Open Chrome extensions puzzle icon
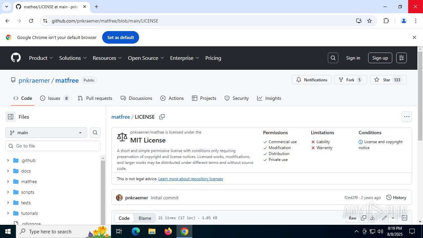 386,21
